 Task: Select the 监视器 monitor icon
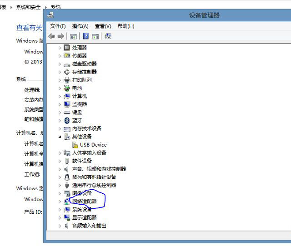67,104
